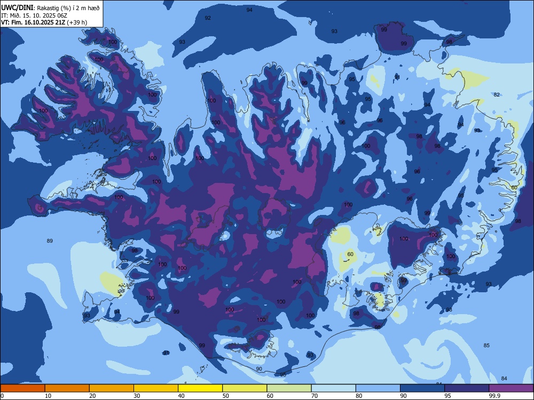Click the 20–30 amber legend swatch
The image size is (534, 400).
point(112,388)
